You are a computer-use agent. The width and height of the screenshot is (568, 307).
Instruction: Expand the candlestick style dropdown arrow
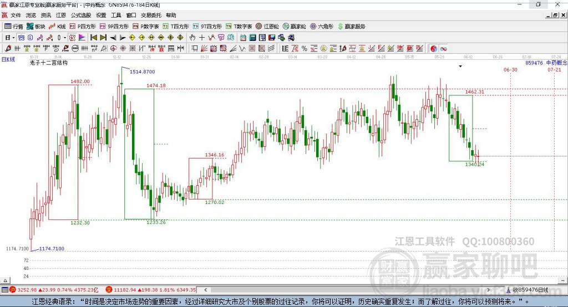65,38
